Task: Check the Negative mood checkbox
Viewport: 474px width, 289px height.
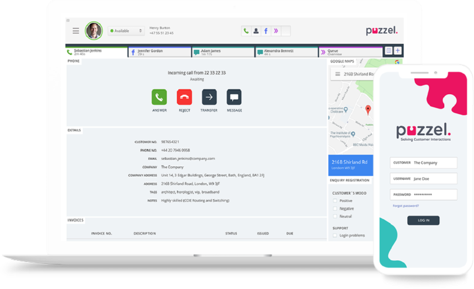Action: (x=335, y=208)
